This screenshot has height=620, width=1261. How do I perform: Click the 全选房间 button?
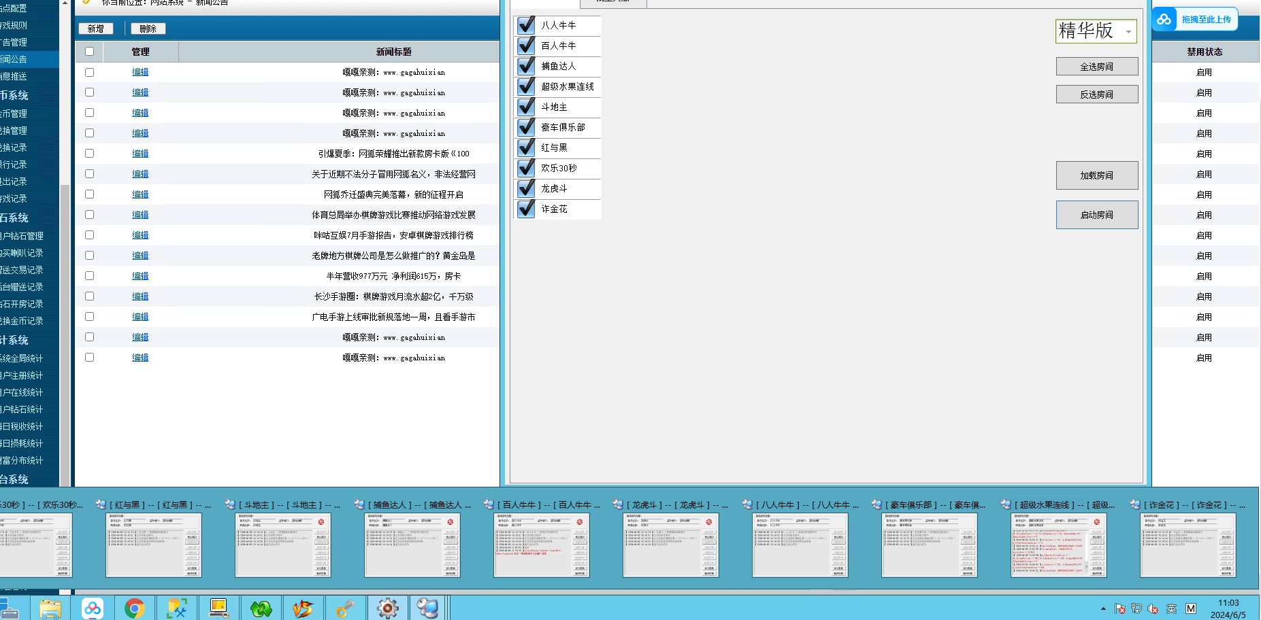1096,67
